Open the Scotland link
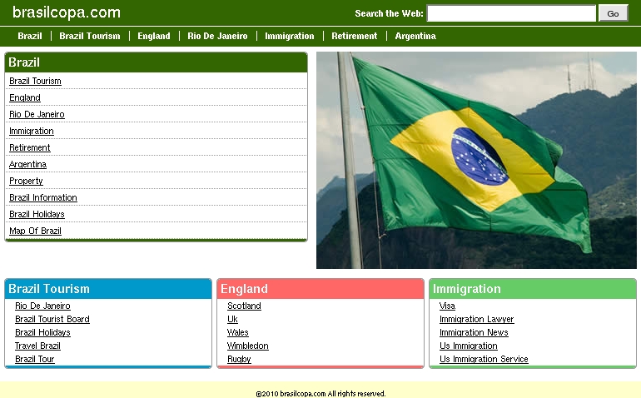 coord(244,306)
